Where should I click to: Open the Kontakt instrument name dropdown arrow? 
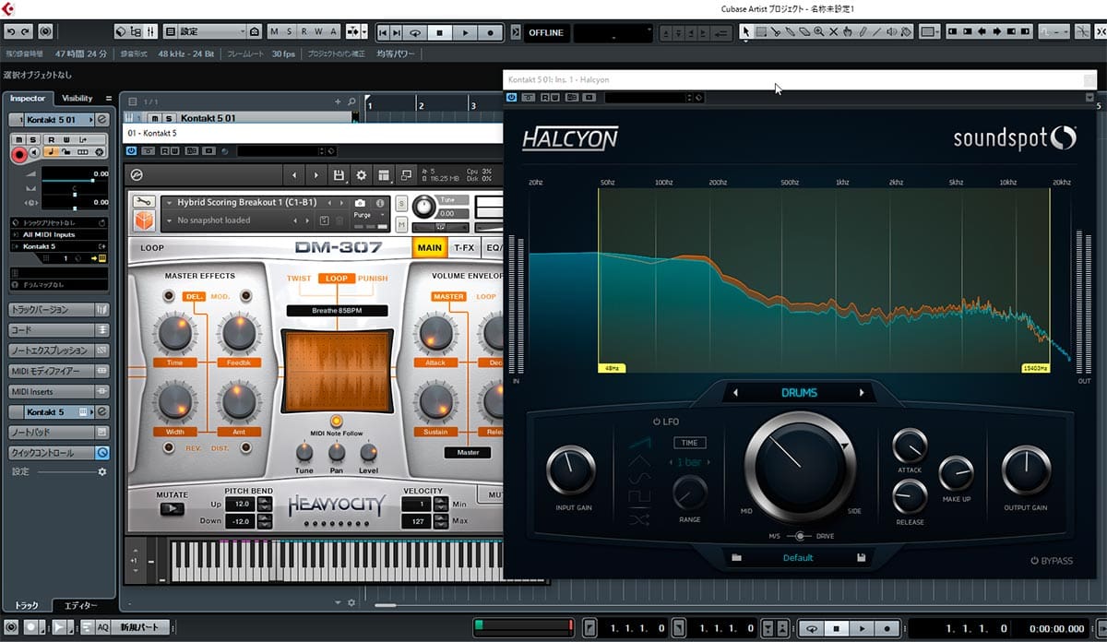click(x=167, y=202)
